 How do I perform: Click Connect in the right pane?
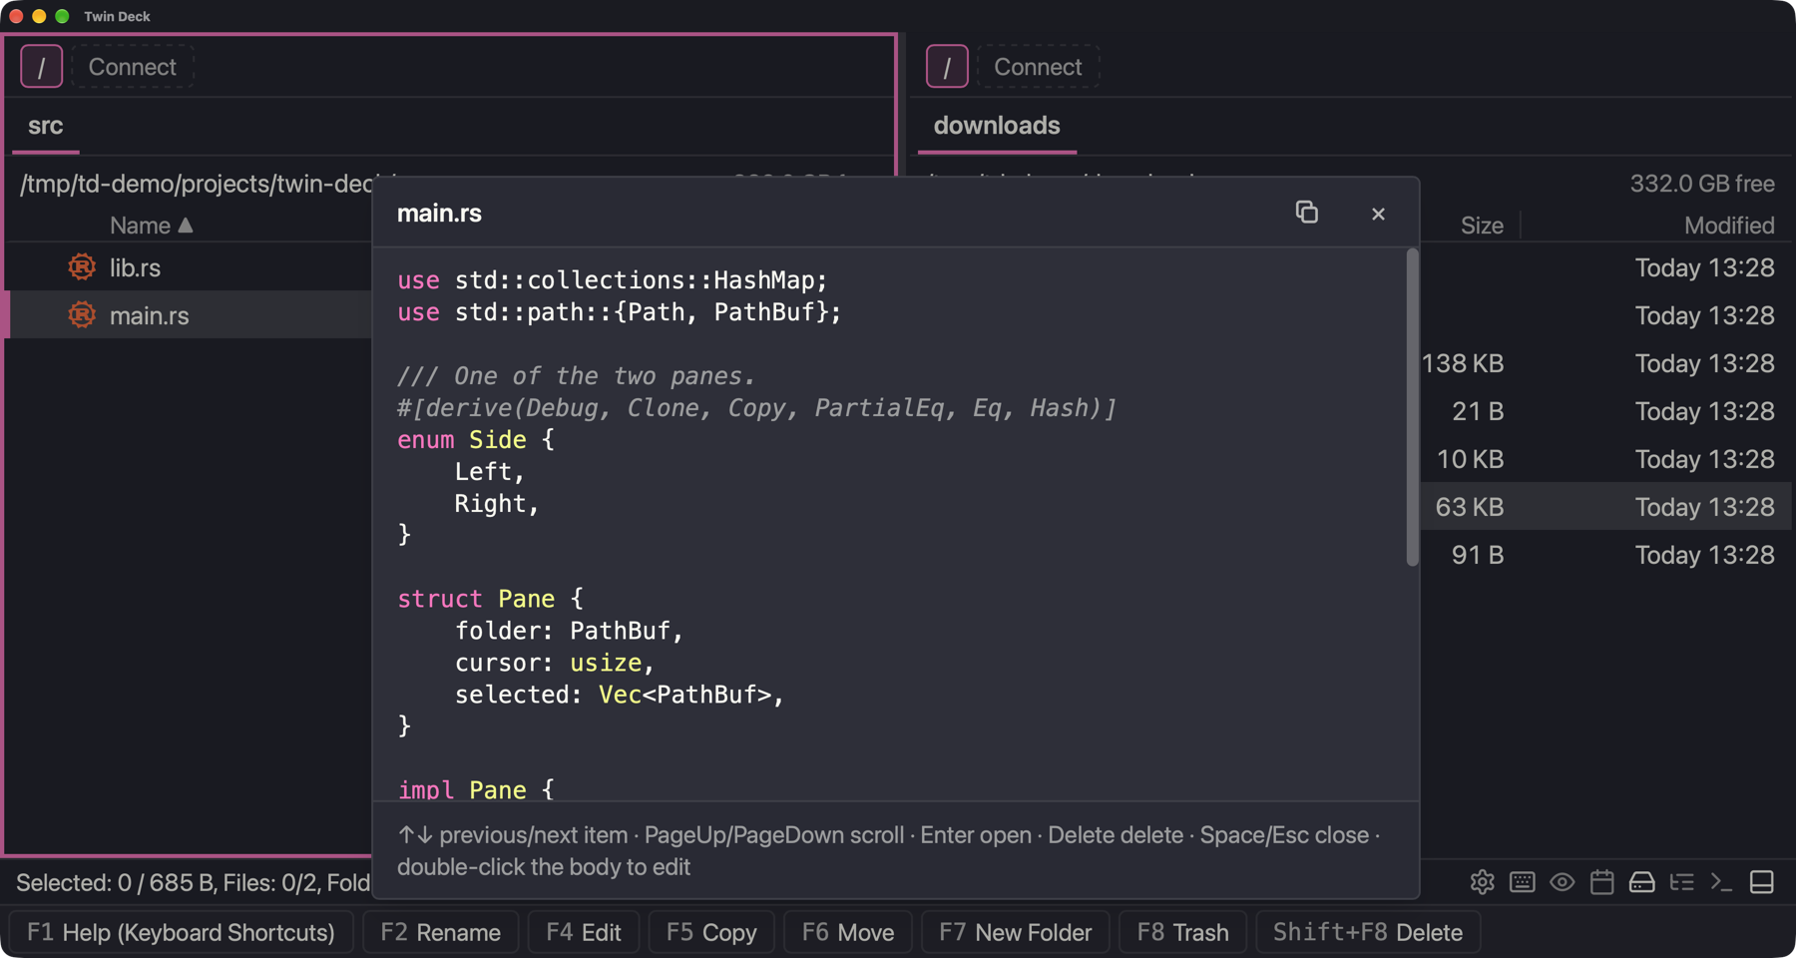point(1038,67)
